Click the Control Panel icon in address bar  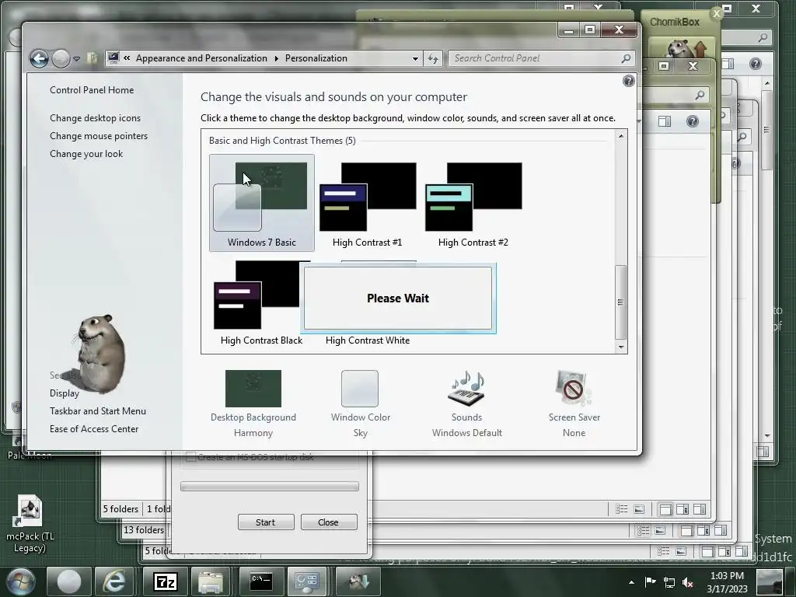click(x=113, y=58)
